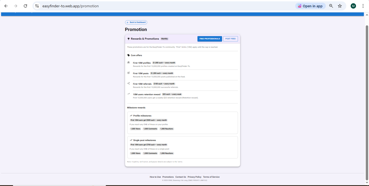This screenshot has height=186, width=369.
Task: Click the Single post milestones heading
Action: pyautogui.click(x=145, y=140)
